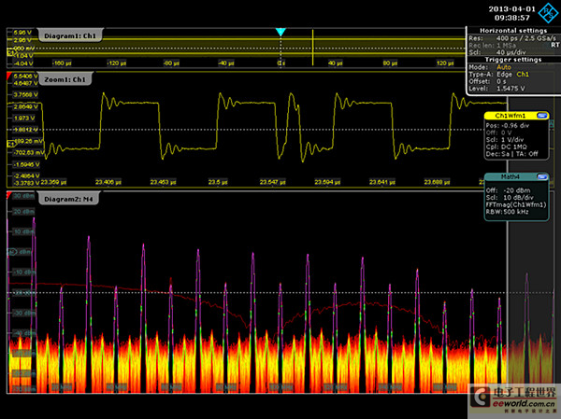Click Ch1Wfm1 Dec:Sa | TA: Off line
The image size is (561, 419).
512,154
